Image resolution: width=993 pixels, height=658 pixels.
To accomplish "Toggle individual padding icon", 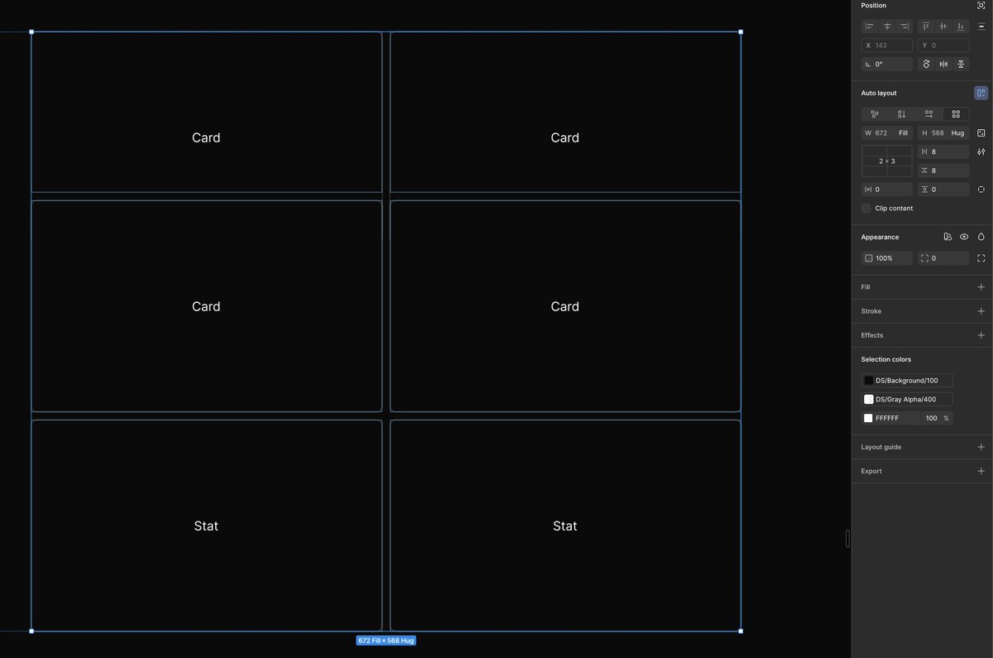I will coord(981,190).
